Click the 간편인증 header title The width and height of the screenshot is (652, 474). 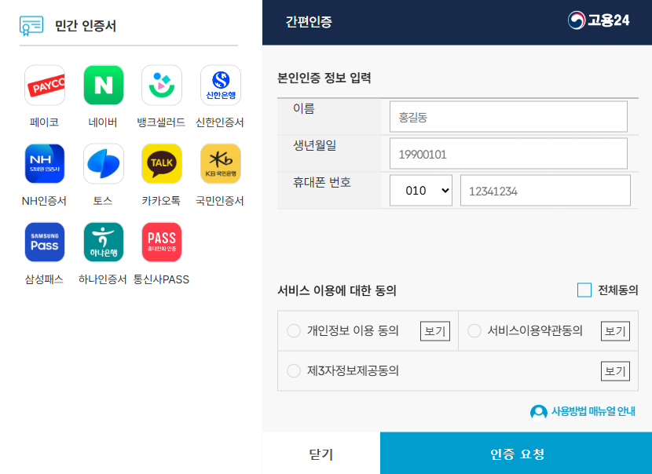(x=309, y=22)
